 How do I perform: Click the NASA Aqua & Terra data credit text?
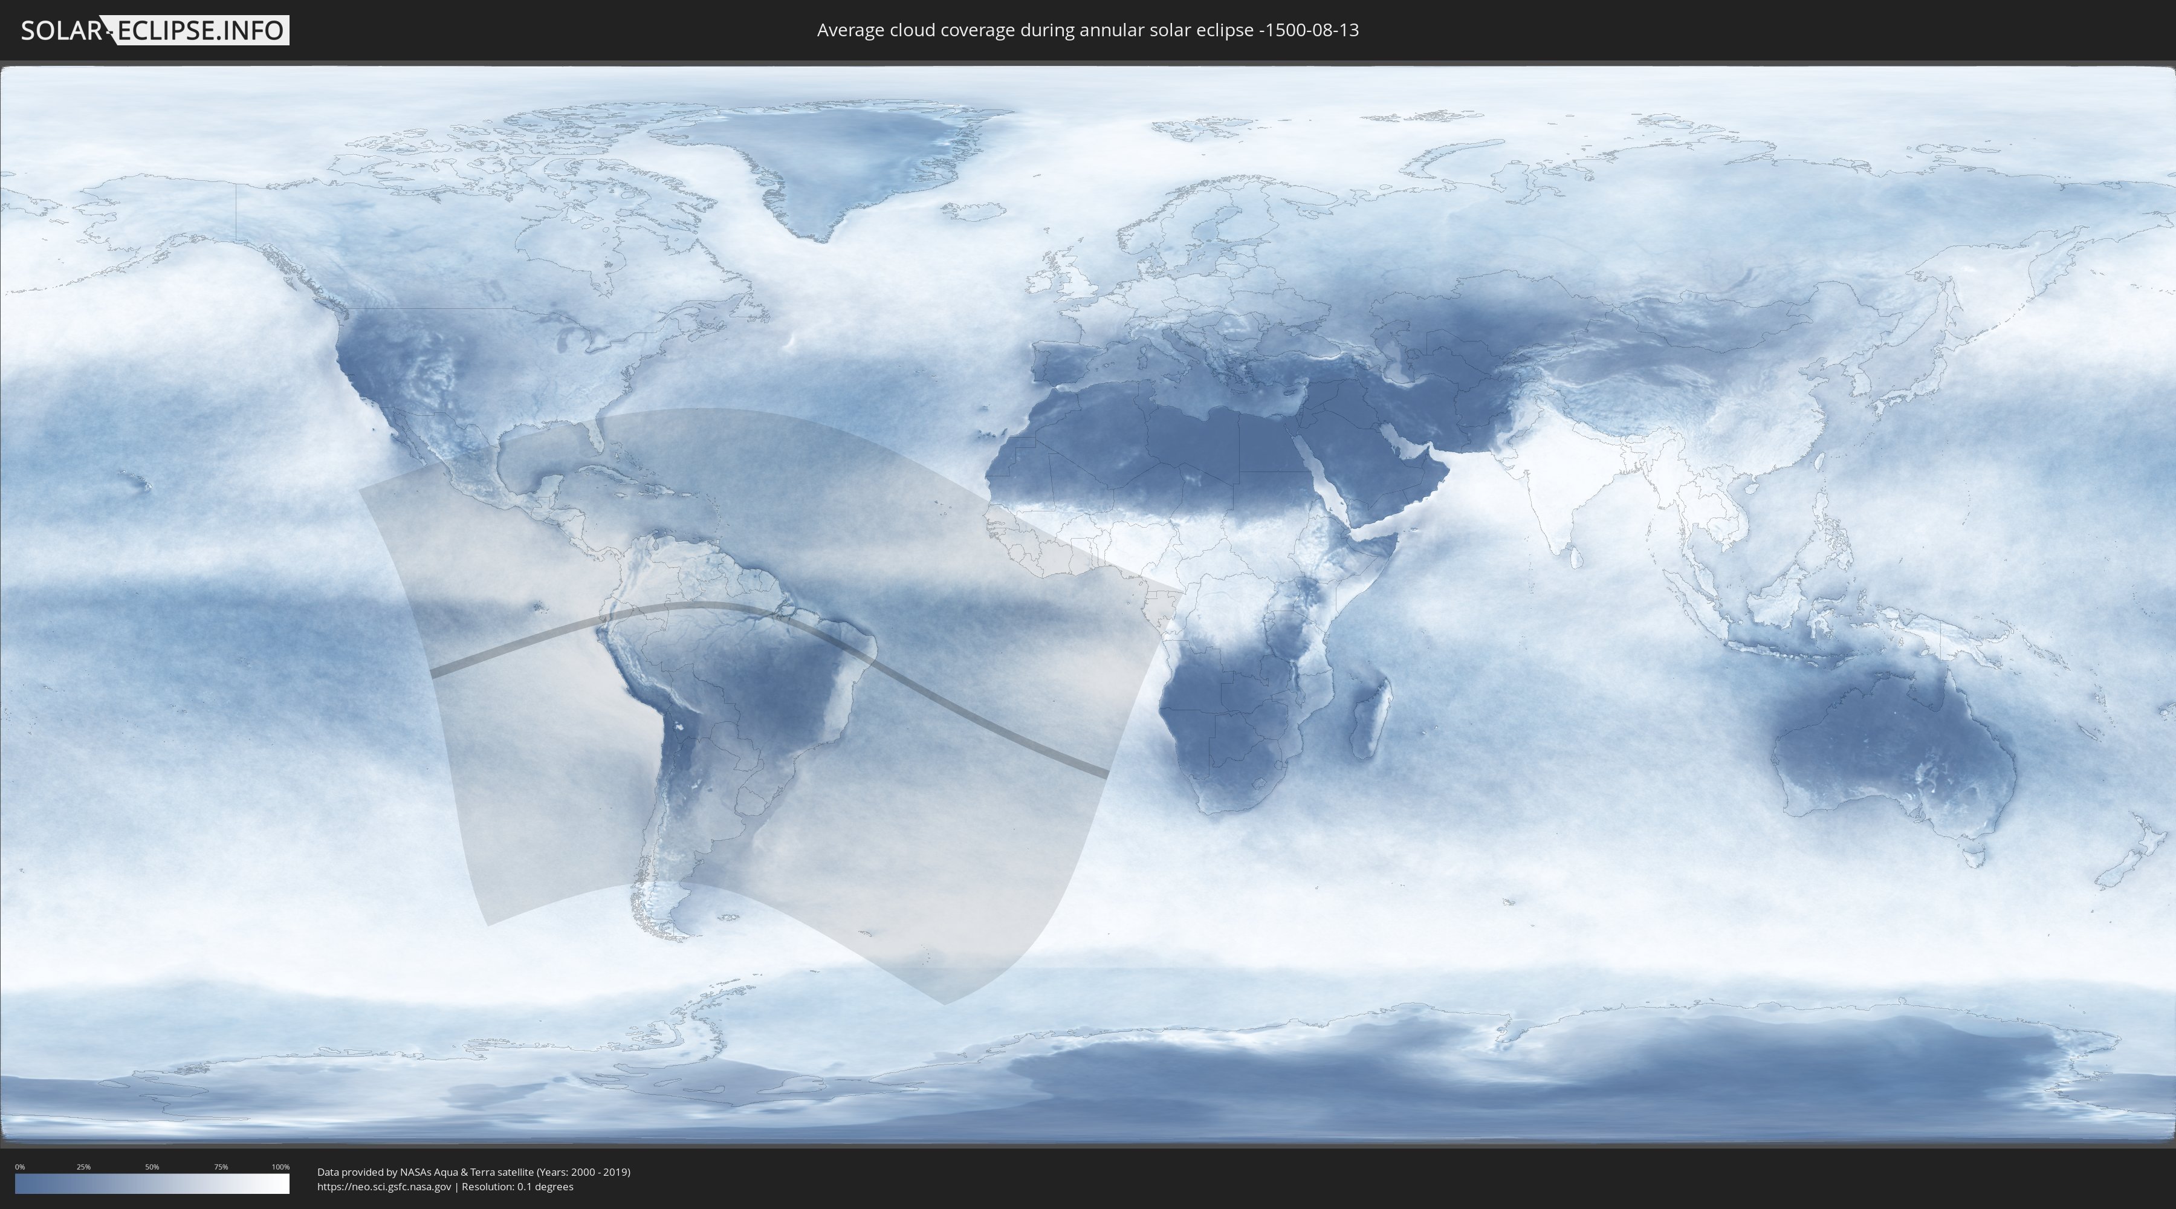[474, 1172]
